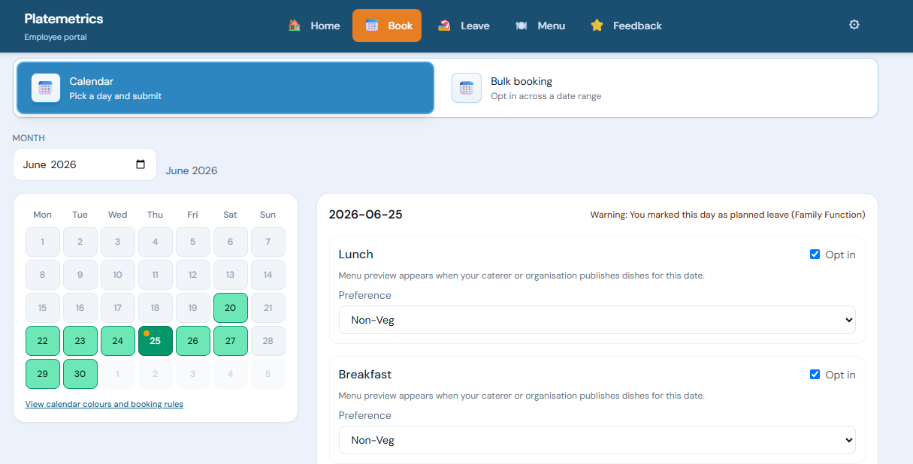The image size is (913, 464).
Task: Click the Employee portal subtitle
Action: click(x=56, y=37)
